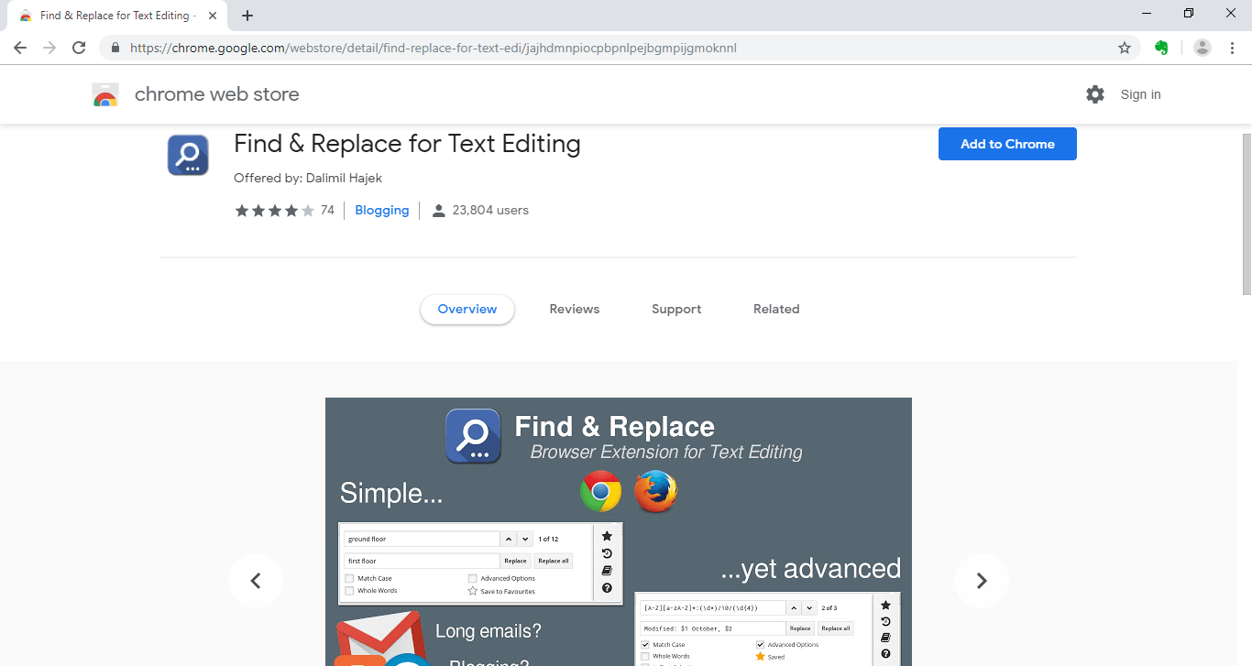View site security lock info
This screenshot has height=666, width=1252.
(115, 48)
